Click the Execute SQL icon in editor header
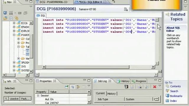This screenshot has height=106, width=189. (x=126, y=9)
